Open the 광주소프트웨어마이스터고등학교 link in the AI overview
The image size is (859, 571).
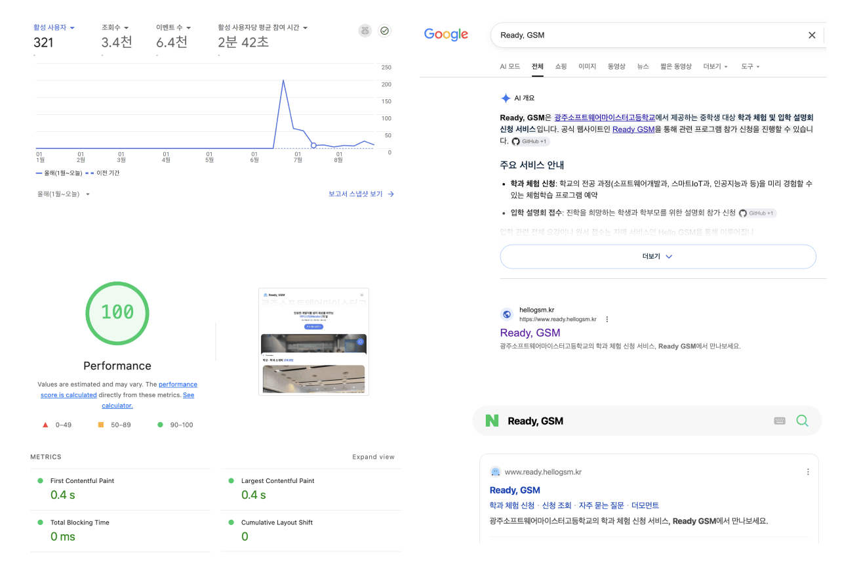[x=605, y=117]
